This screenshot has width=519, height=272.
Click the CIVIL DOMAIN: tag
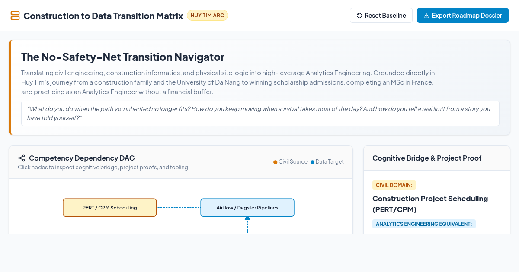[x=394, y=185]
